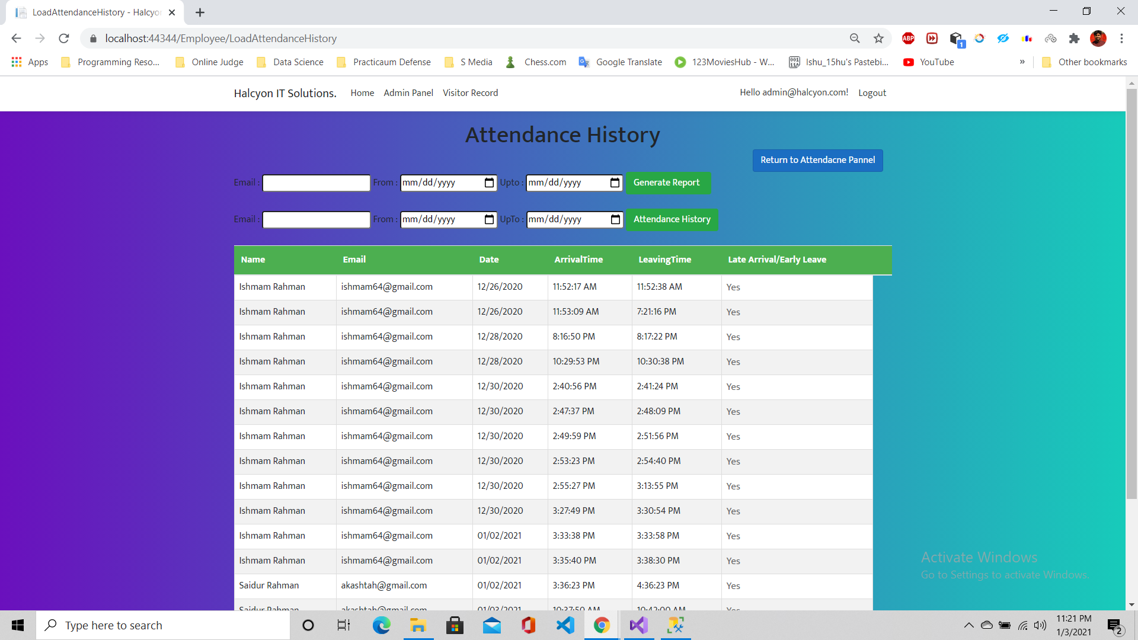
Task: Open the Chrome extensions puzzle icon
Action: pos(1074,39)
